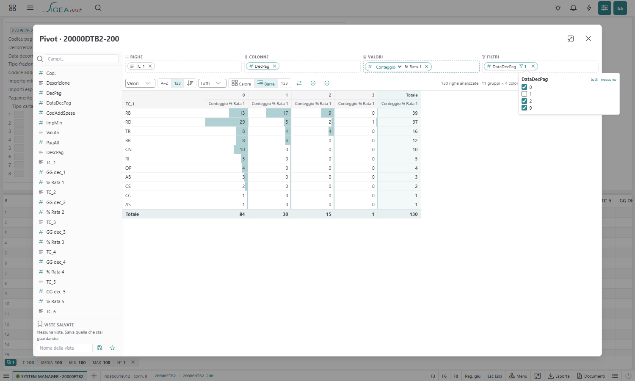Viewport: 635px width, 381px height.
Task: Open Documenti from the bottom bar
Action: [591, 376]
